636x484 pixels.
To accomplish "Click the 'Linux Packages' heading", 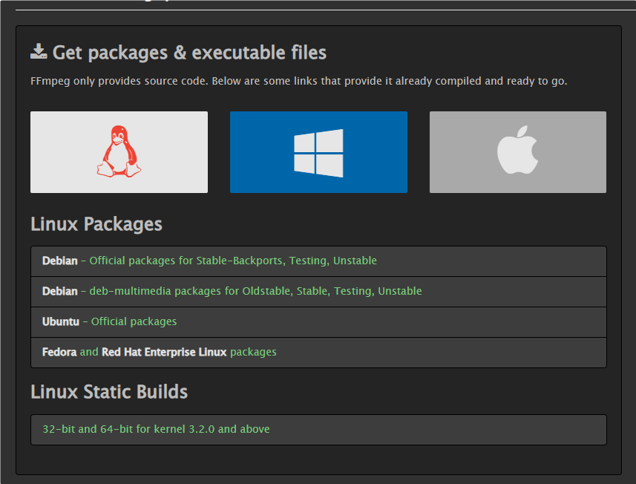I will (96, 224).
